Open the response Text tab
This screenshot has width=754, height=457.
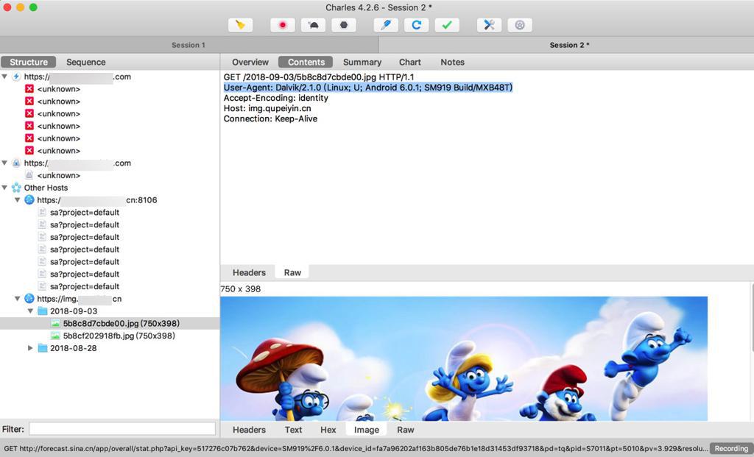pos(293,430)
